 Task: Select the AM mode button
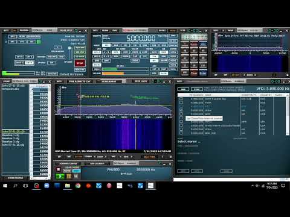(x=106, y=45)
